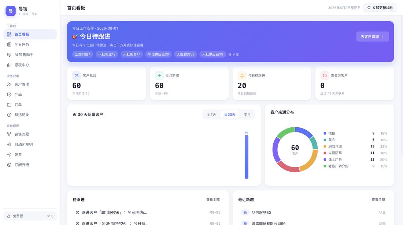Open 拜访记录 clock icon in sidebar
403x225 pixels.
9,115
